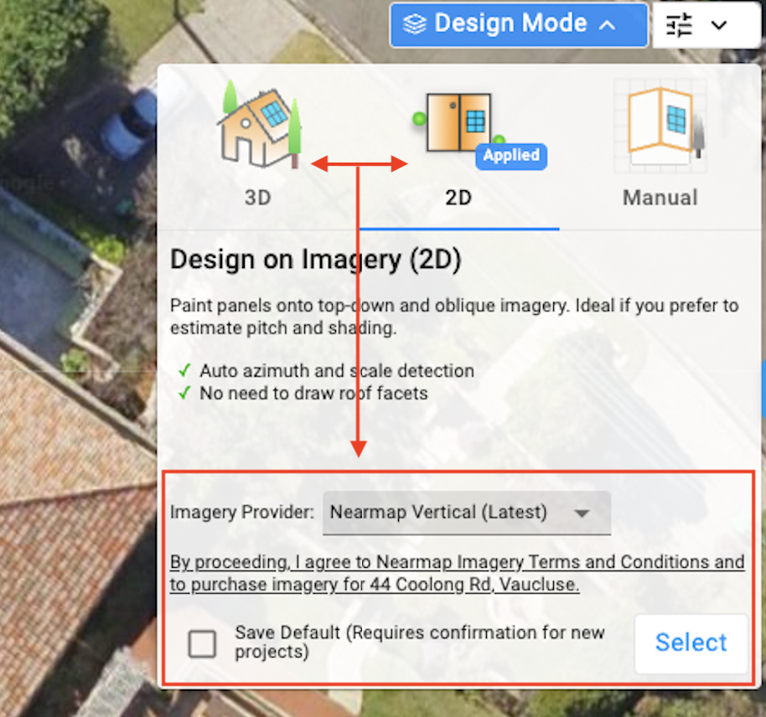Screen dimensions: 766x717
Task: Click the Select button
Action: click(691, 642)
